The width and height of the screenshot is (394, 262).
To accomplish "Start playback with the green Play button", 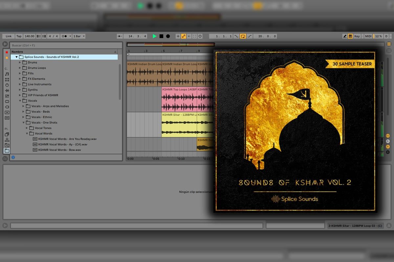I will click(155, 36).
